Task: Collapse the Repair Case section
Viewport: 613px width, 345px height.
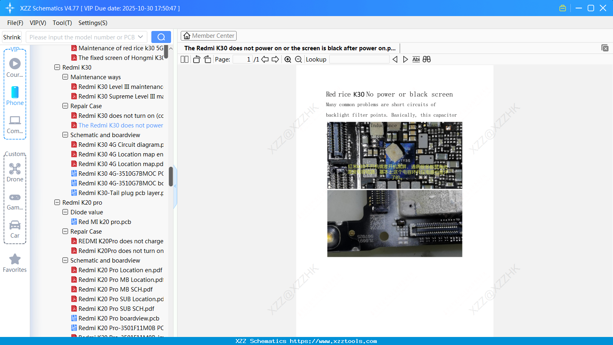Action: click(65, 106)
